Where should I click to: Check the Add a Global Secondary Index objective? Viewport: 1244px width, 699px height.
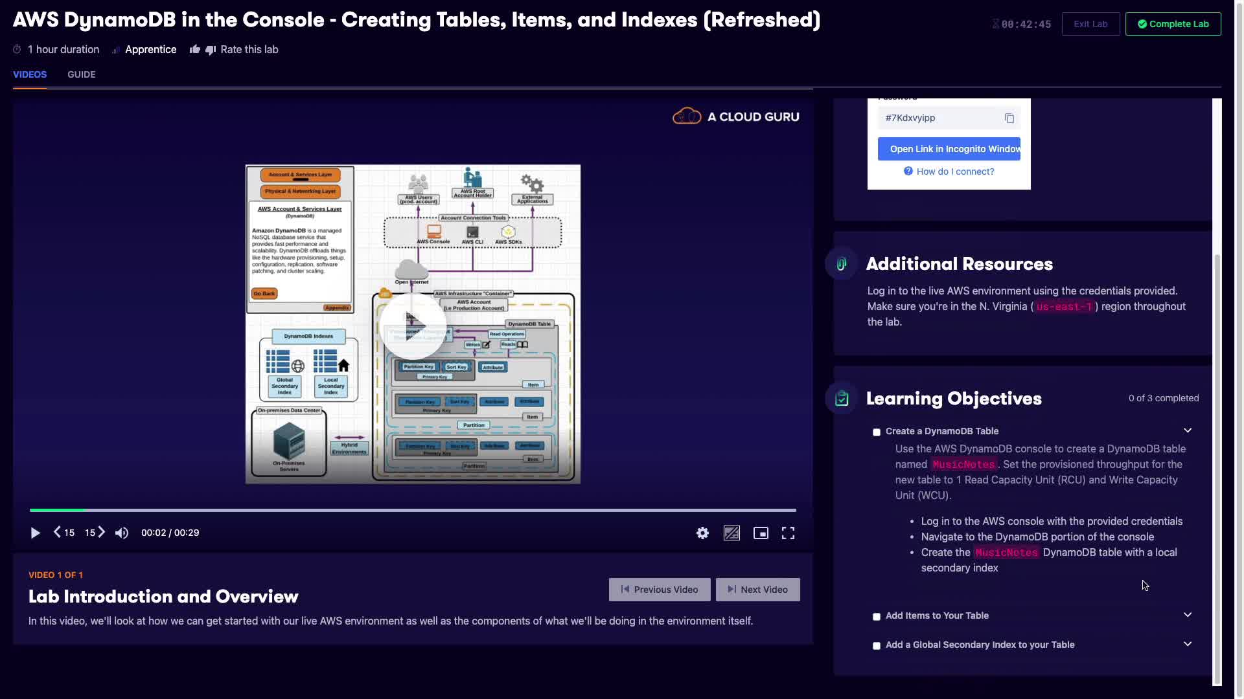point(877,646)
